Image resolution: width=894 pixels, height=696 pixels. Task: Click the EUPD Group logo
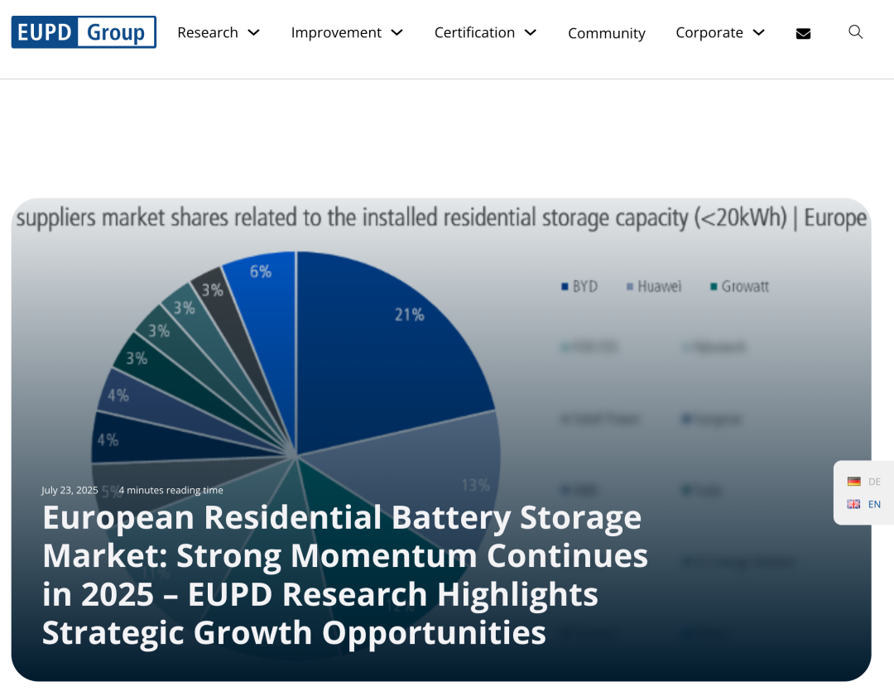tap(84, 32)
